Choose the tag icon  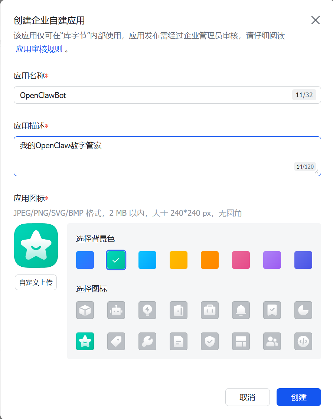(116, 341)
